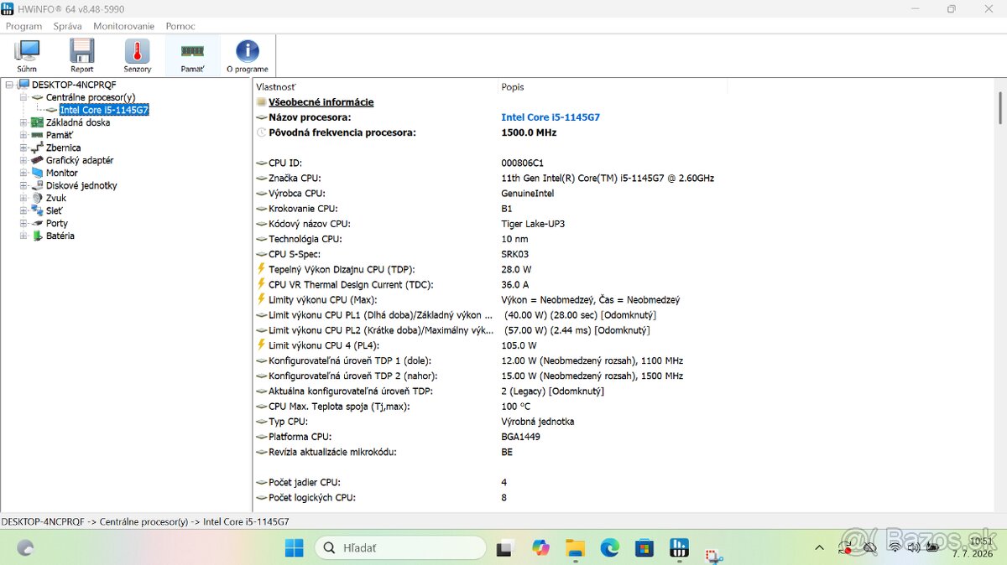Viewport: 1007px width, 565px height.
Task: Open the Súhrn summary toolbar icon
Action: 26,56
